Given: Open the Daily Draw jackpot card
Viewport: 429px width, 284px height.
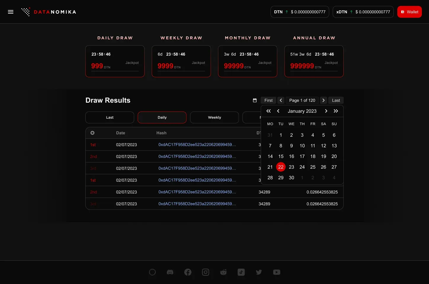Looking at the screenshot, I should 115,61.
